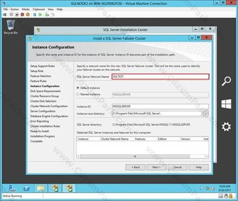The height and width of the screenshot is (201, 238).
Task: Open the Clipboard menu
Action: [38, 9]
